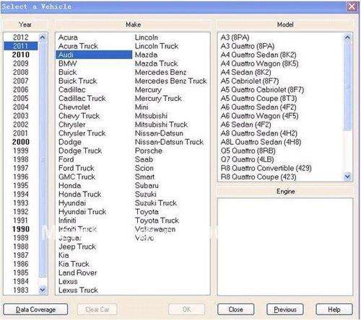Select year 2000

point(21,142)
